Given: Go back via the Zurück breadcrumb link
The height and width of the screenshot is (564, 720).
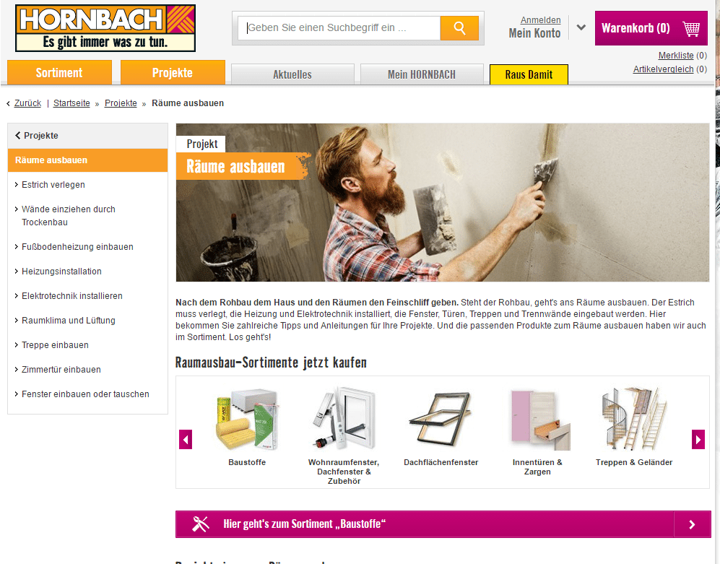Looking at the screenshot, I should point(27,103).
